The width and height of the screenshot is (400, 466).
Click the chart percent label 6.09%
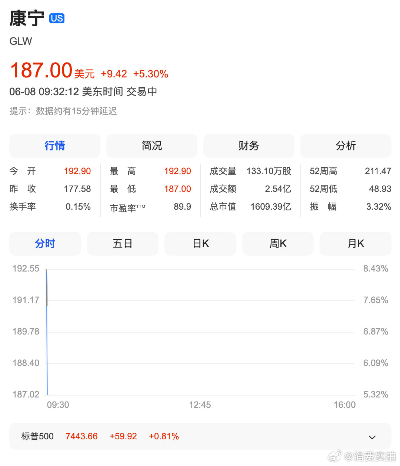[376, 363]
